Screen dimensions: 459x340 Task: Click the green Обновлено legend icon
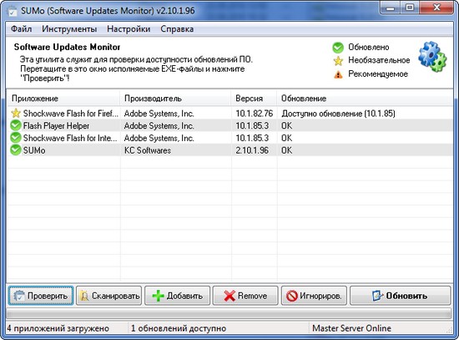coord(338,48)
